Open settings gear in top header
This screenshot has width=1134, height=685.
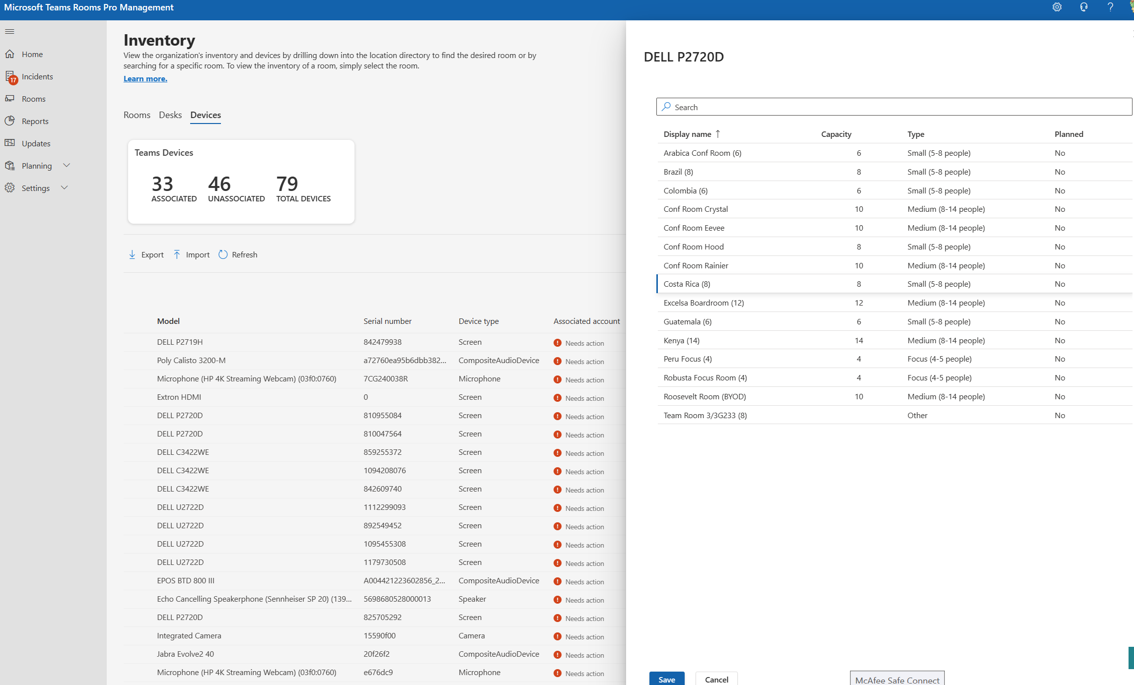pyautogui.click(x=1057, y=7)
